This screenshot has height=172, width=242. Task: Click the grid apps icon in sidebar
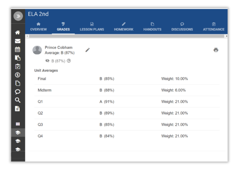click(18, 124)
